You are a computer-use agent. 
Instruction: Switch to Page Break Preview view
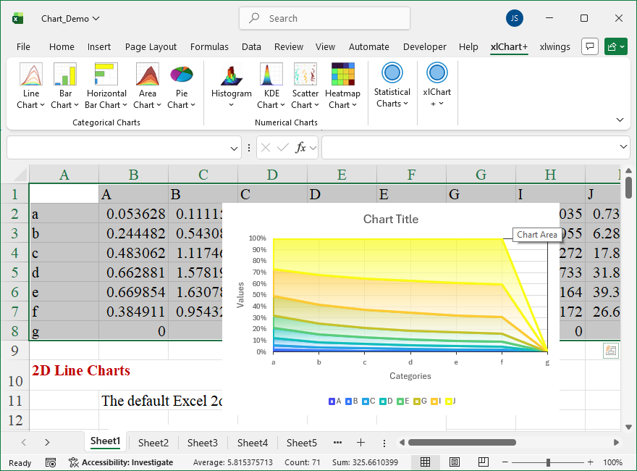pyautogui.click(x=483, y=462)
